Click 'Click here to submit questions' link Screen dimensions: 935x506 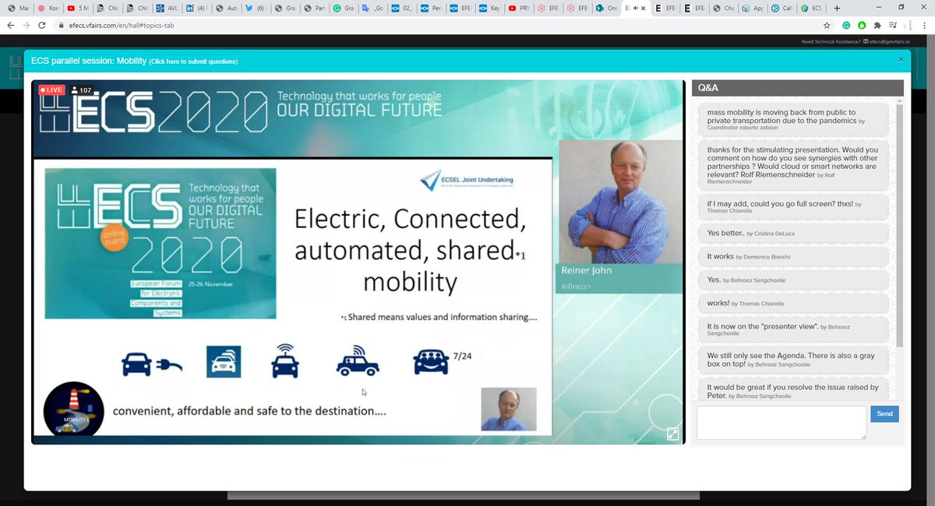(x=194, y=61)
